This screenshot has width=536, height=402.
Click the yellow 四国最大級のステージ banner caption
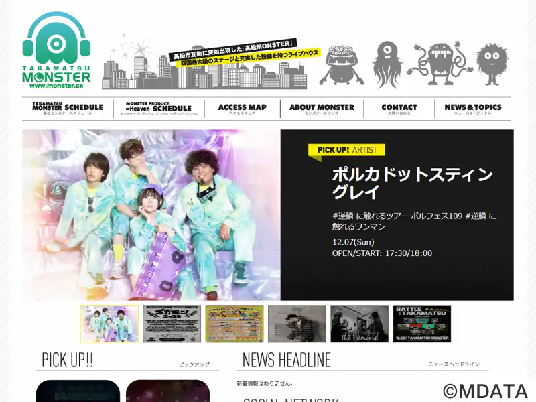pos(250,58)
